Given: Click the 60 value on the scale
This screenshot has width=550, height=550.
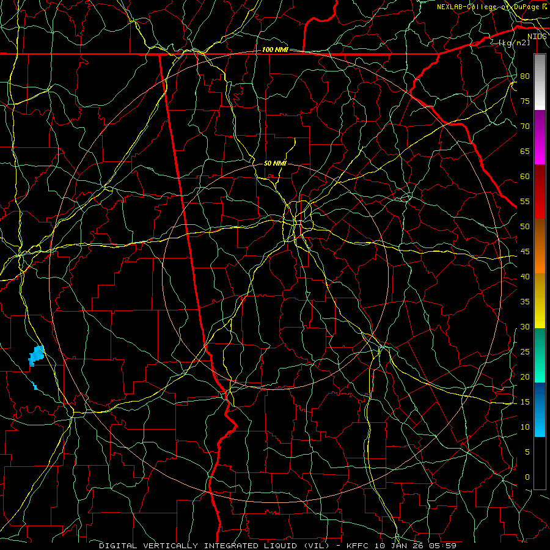Looking at the screenshot, I should coord(525,177).
